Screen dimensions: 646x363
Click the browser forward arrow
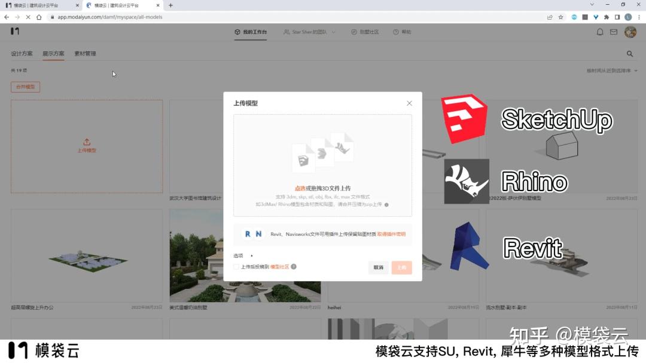(x=17, y=17)
